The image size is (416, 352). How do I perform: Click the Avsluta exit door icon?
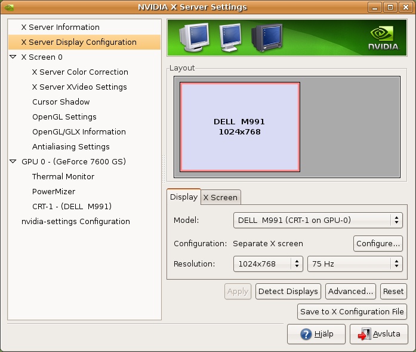click(365, 334)
